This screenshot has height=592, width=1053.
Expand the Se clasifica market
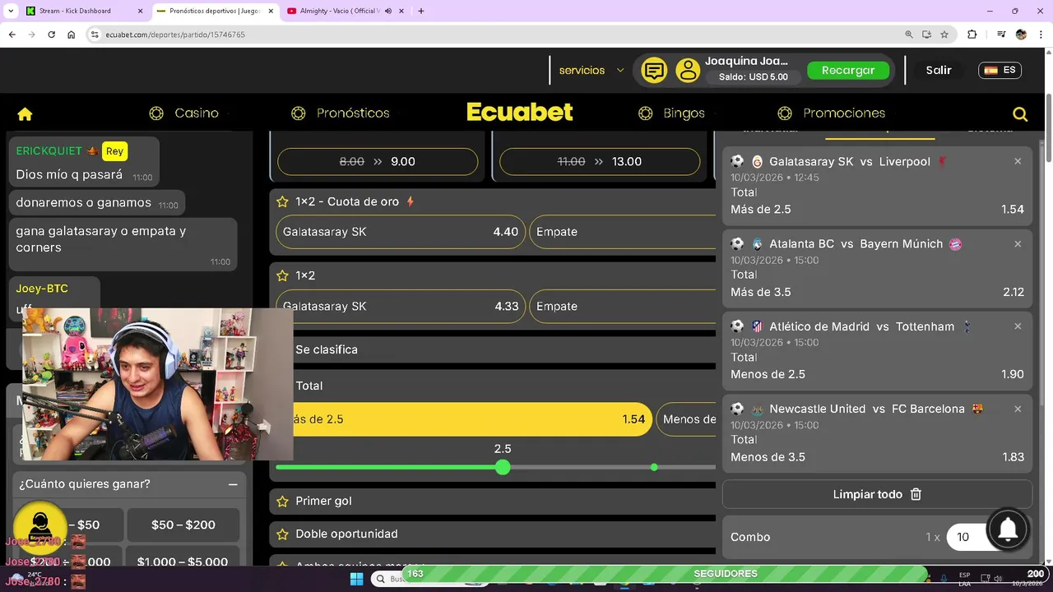(504, 349)
